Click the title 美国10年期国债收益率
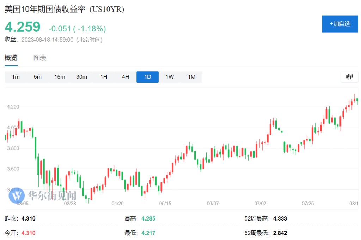 [x=45, y=10]
